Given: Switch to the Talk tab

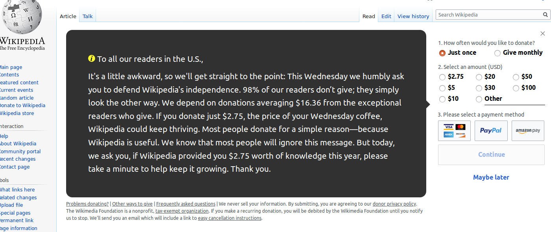Looking at the screenshot, I should coord(88,16).
